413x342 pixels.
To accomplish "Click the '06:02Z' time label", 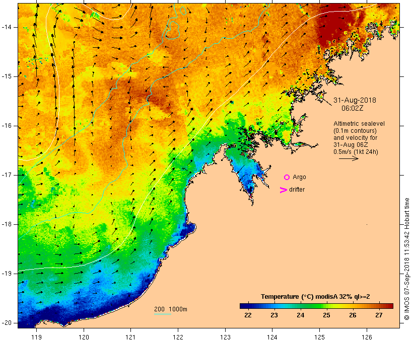I will (x=353, y=108).
